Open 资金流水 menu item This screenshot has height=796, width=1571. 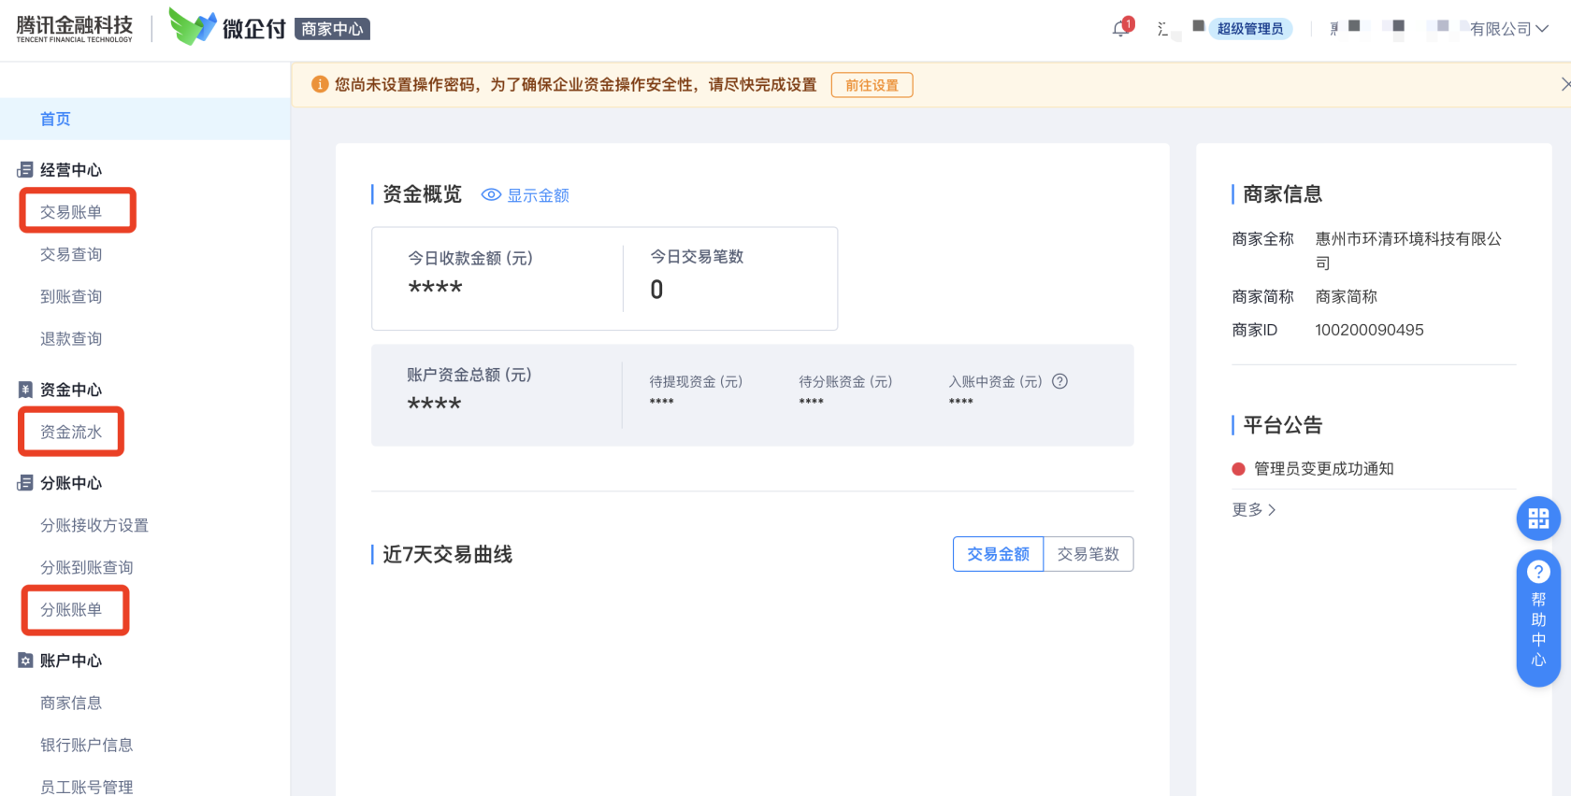(x=71, y=432)
